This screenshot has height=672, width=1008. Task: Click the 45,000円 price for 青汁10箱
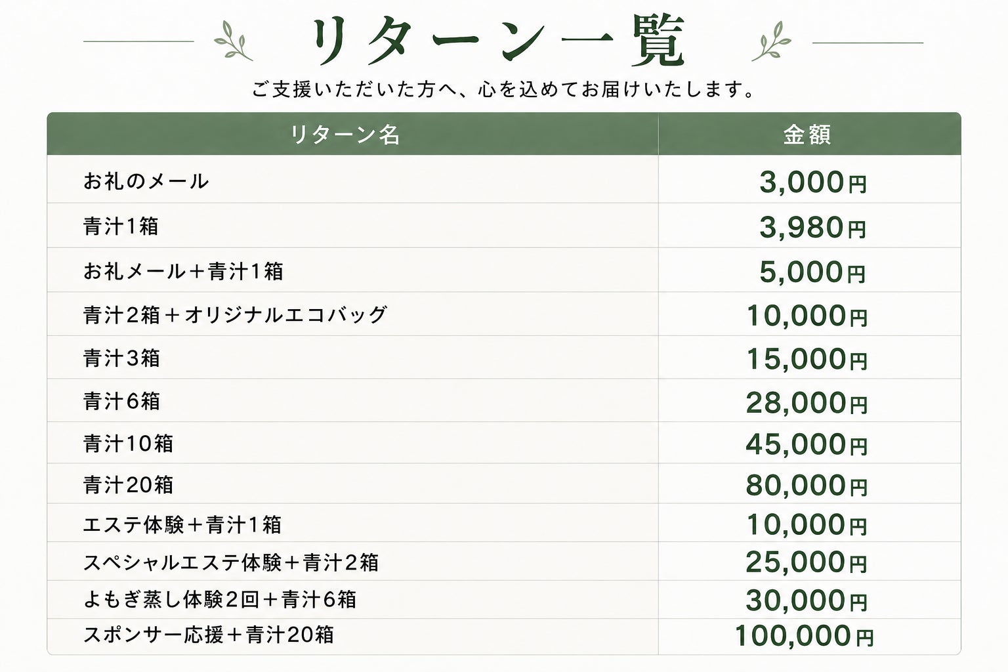pyautogui.click(x=807, y=444)
